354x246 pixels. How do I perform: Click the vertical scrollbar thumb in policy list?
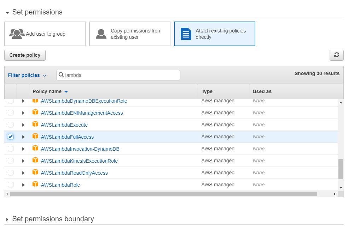(x=341, y=169)
